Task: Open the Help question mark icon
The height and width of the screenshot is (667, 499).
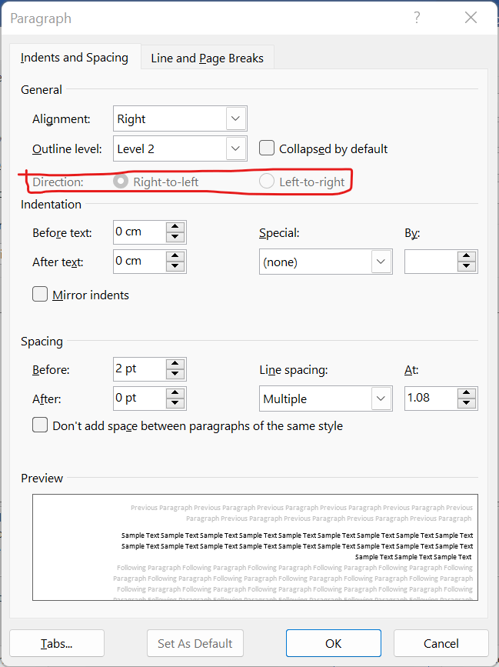Action: click(x=417, y=18)
